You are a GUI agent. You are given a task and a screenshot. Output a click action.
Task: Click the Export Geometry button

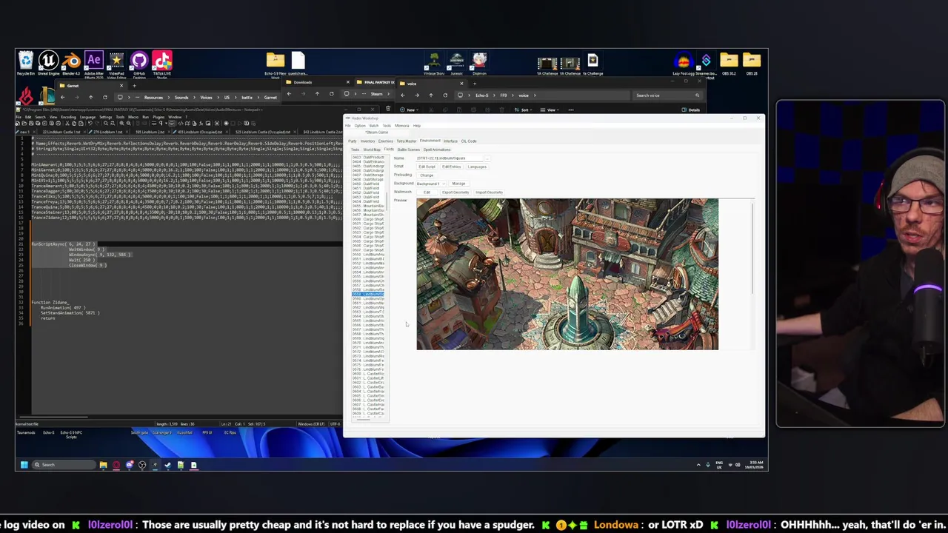click(455, 192)
